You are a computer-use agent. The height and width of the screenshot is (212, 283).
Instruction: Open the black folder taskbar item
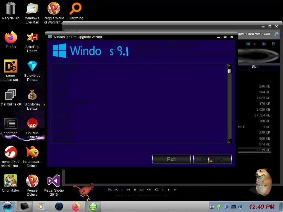[x=24, y=206]
